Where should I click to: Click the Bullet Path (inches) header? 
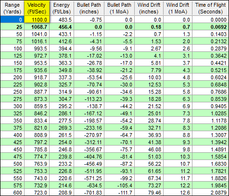89,8
